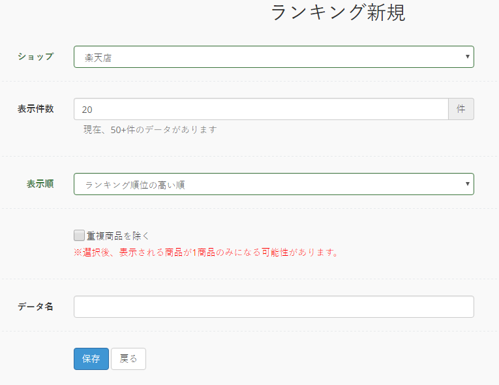
Task: Click the ランキング順位の高い順 selected option text
Action: (134, 185)
